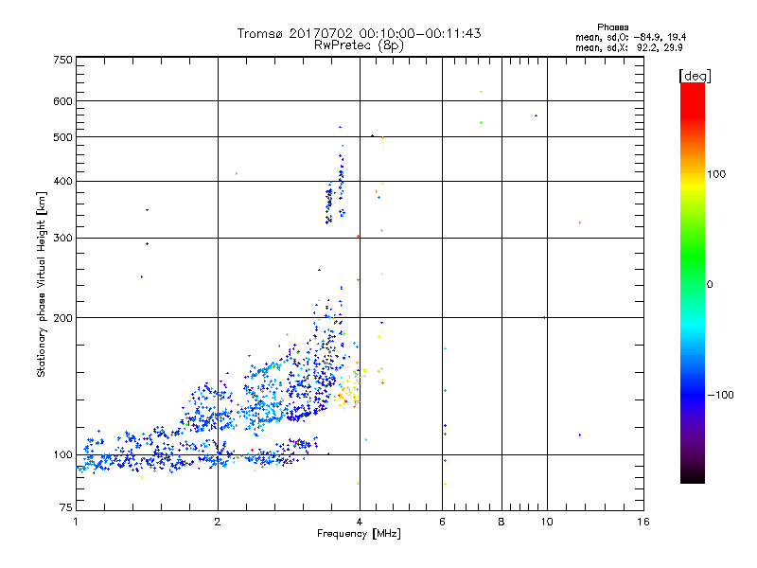This screenshot has width=757, height=568.
Task: Click the x-axis label 'Frequency [MHz]'
Action: pyautogui.click(x=359, y=534)
